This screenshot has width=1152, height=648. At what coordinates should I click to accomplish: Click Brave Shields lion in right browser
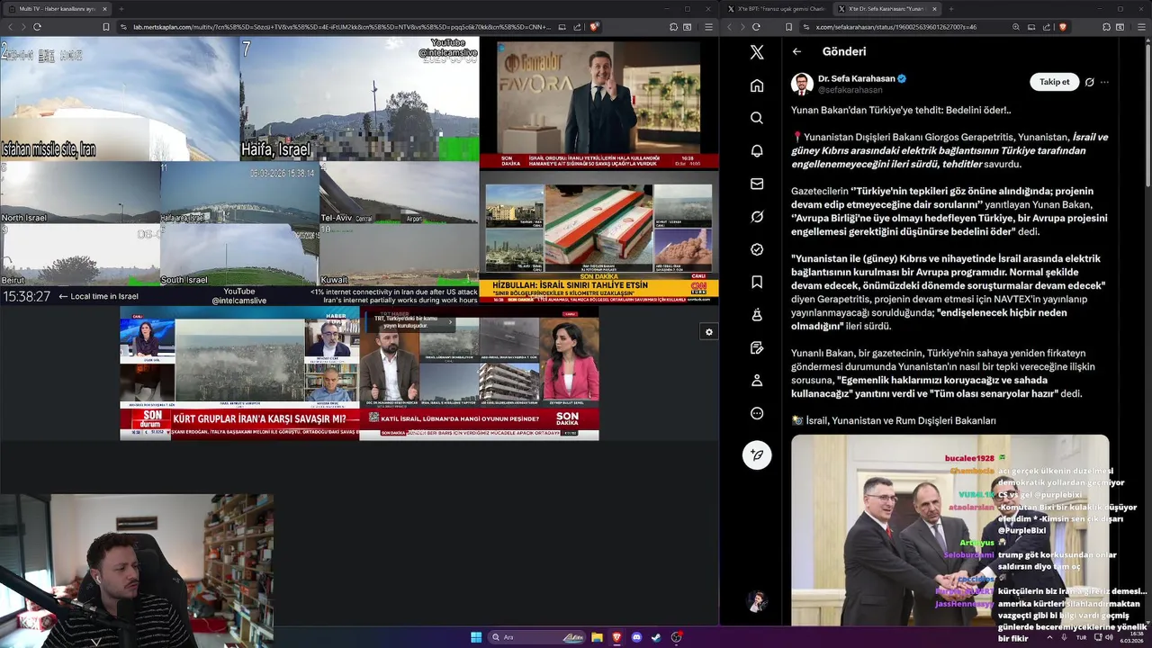[1063, 27]
